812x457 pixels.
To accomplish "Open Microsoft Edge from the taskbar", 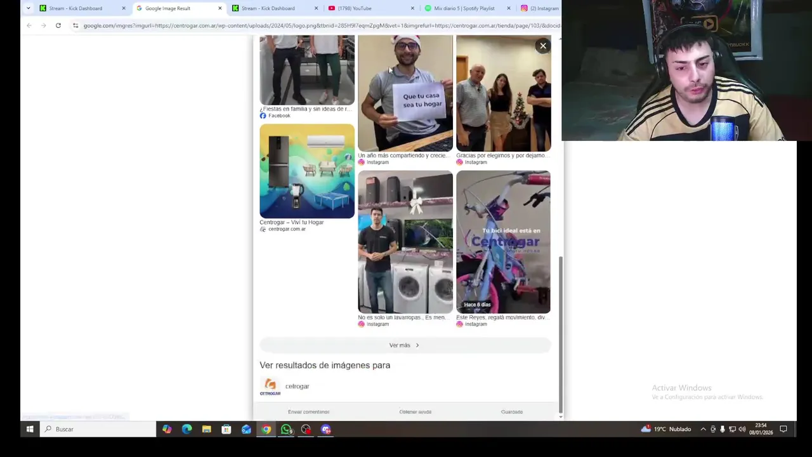I will click(187, 429).
